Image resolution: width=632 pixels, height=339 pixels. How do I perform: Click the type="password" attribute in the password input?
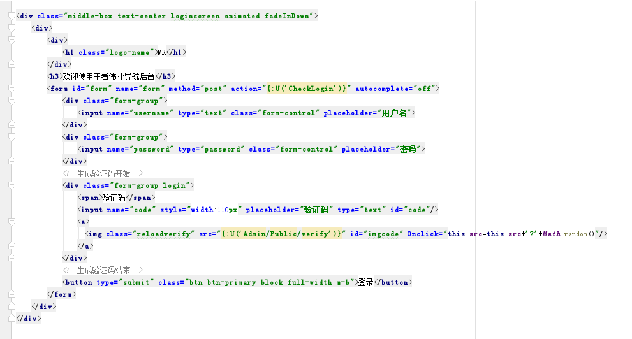(211, 149)
